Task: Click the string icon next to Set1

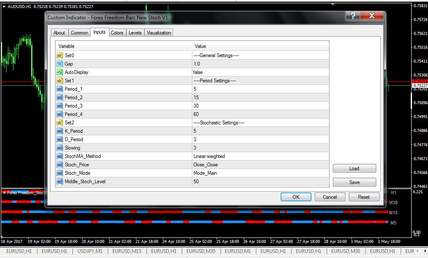Action: 59,81
